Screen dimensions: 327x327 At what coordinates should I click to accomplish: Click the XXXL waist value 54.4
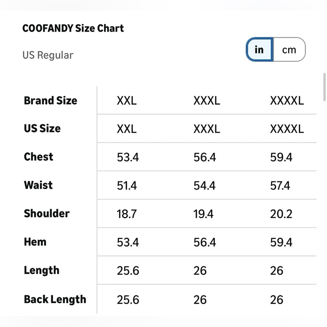click(x=204, y=186)
